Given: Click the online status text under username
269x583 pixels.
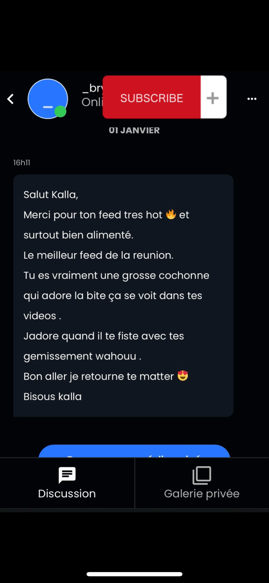Looking at the screenshot, I should point(92,102).
